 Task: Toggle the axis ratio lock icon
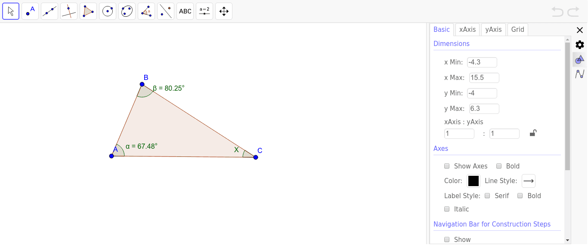[533, 133]
